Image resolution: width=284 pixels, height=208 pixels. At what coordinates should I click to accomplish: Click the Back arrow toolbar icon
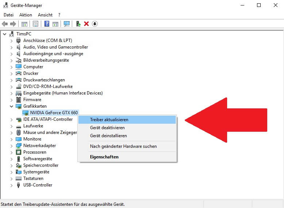pyautogui.click(x=5, y=24)
